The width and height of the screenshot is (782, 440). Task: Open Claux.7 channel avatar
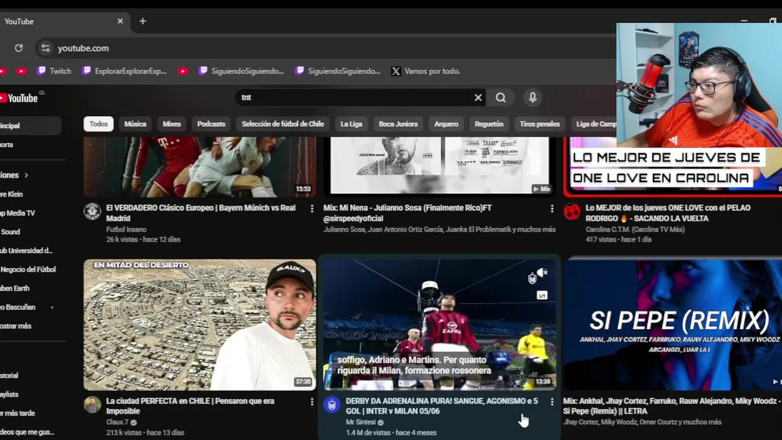(92, 405)
